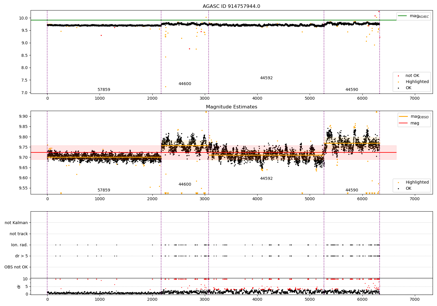
Task: Click the orange mag OBSID segment for obsid 57859
Action: [x=104, y=157]
